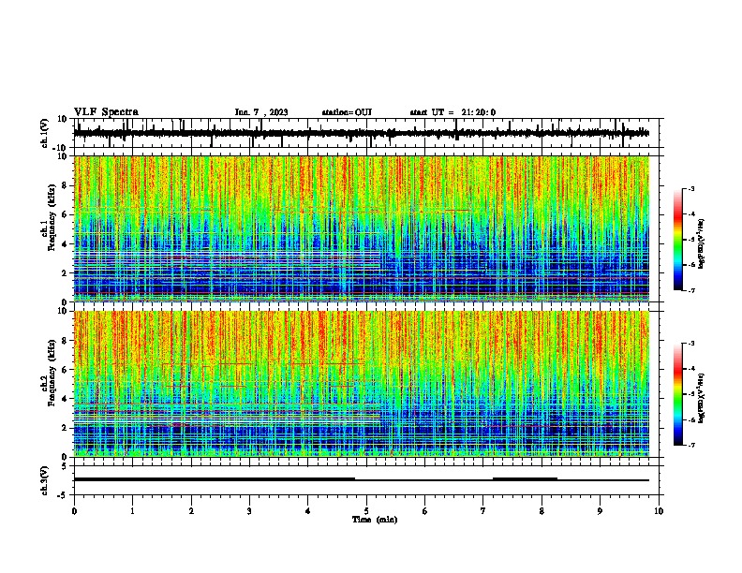Click the "2" kHz tick of ch.2 spectrogram
742x573 pixels.
click(x=65, y=428)
